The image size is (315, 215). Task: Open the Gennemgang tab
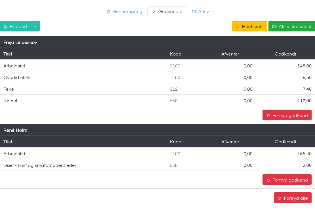tap(124, 11)
